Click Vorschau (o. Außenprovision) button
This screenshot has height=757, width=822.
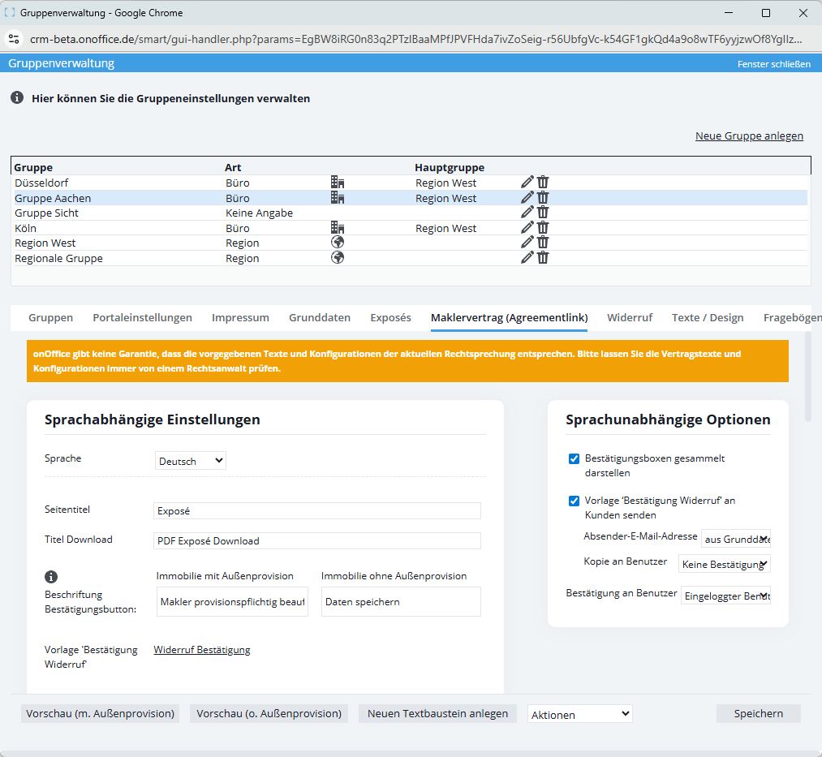pyautogui.click(x=269, y=713)
